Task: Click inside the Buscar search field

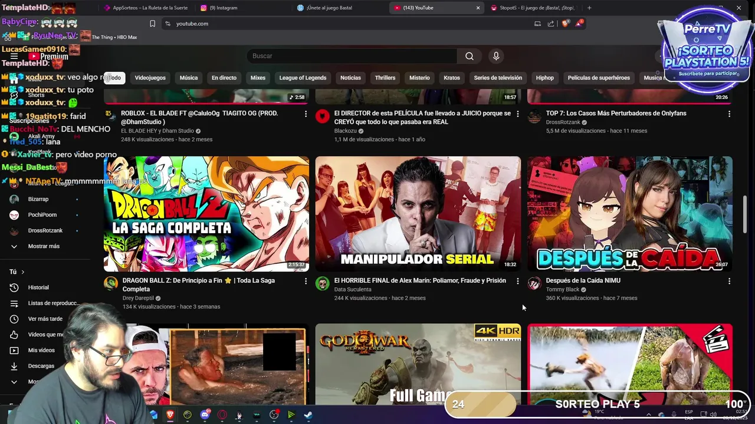Action: [352, 56]
